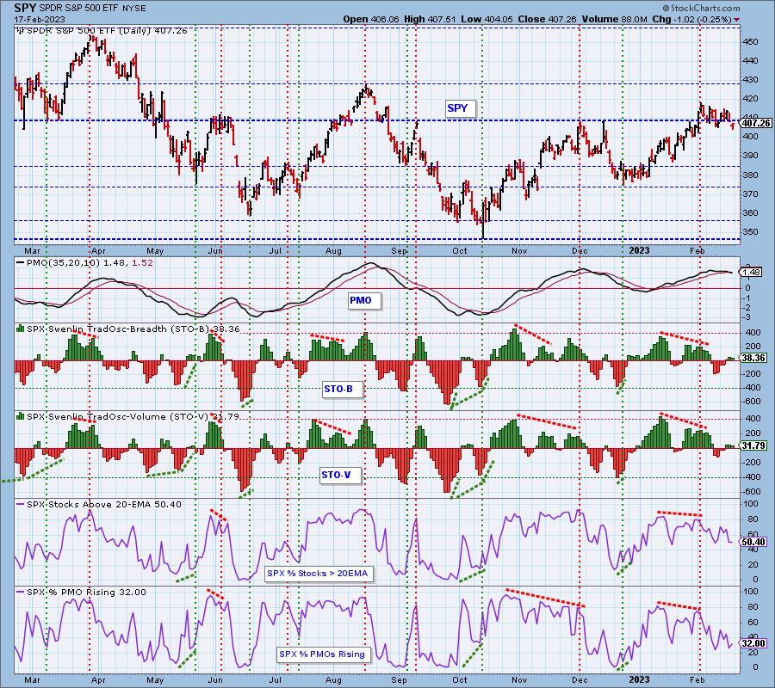Click the 350 price axis label
775x688 pixels.
[x=750, y=232]
